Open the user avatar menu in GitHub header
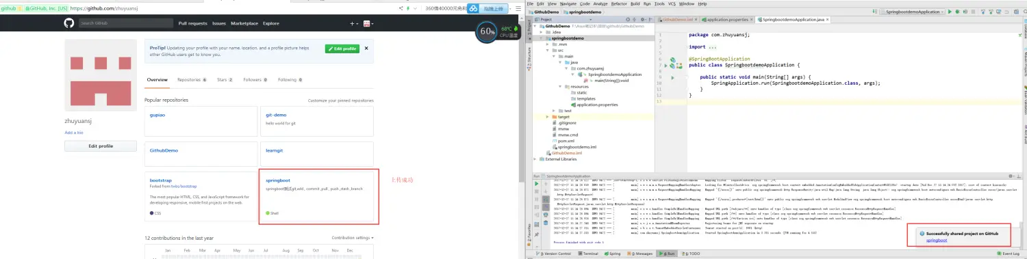 coord(368,23)
